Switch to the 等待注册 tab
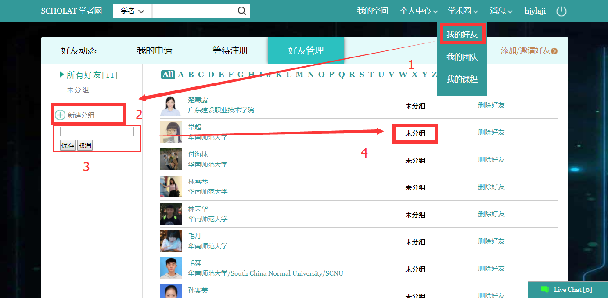 click(230, 50)
